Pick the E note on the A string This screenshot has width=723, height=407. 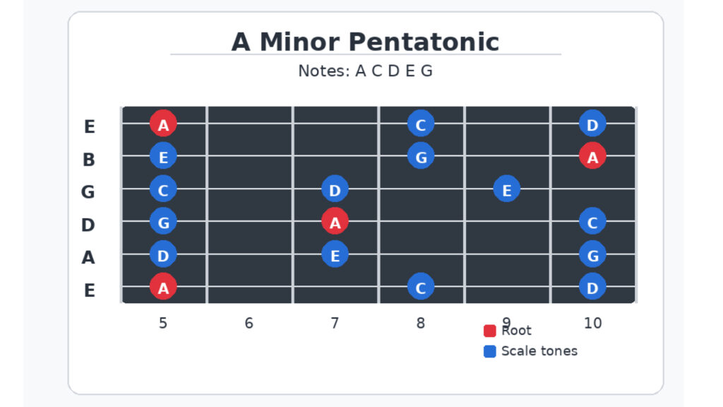click(x=335, y=254)
